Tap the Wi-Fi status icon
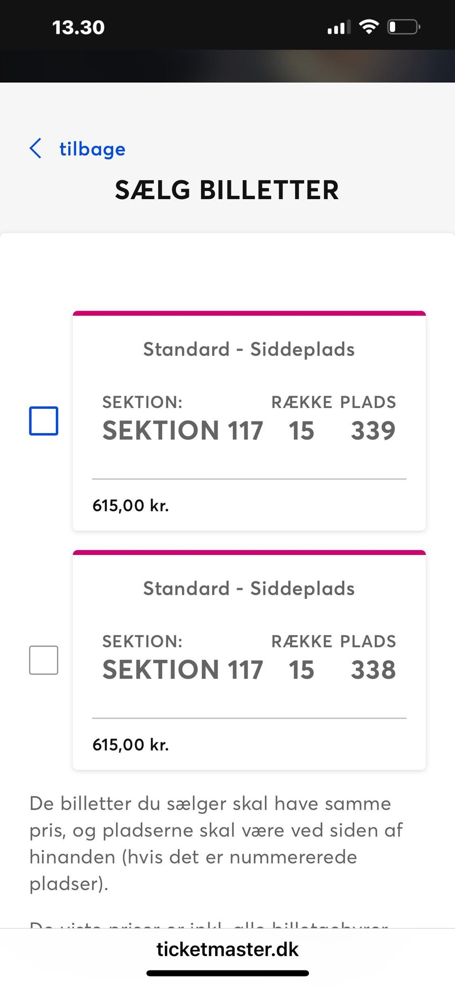 [369, 27]
